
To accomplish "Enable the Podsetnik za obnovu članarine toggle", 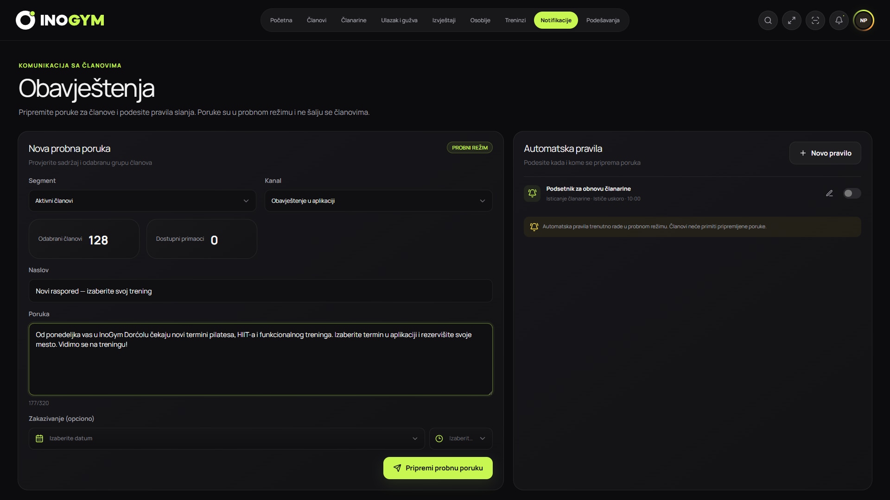I will pos(852,194).
